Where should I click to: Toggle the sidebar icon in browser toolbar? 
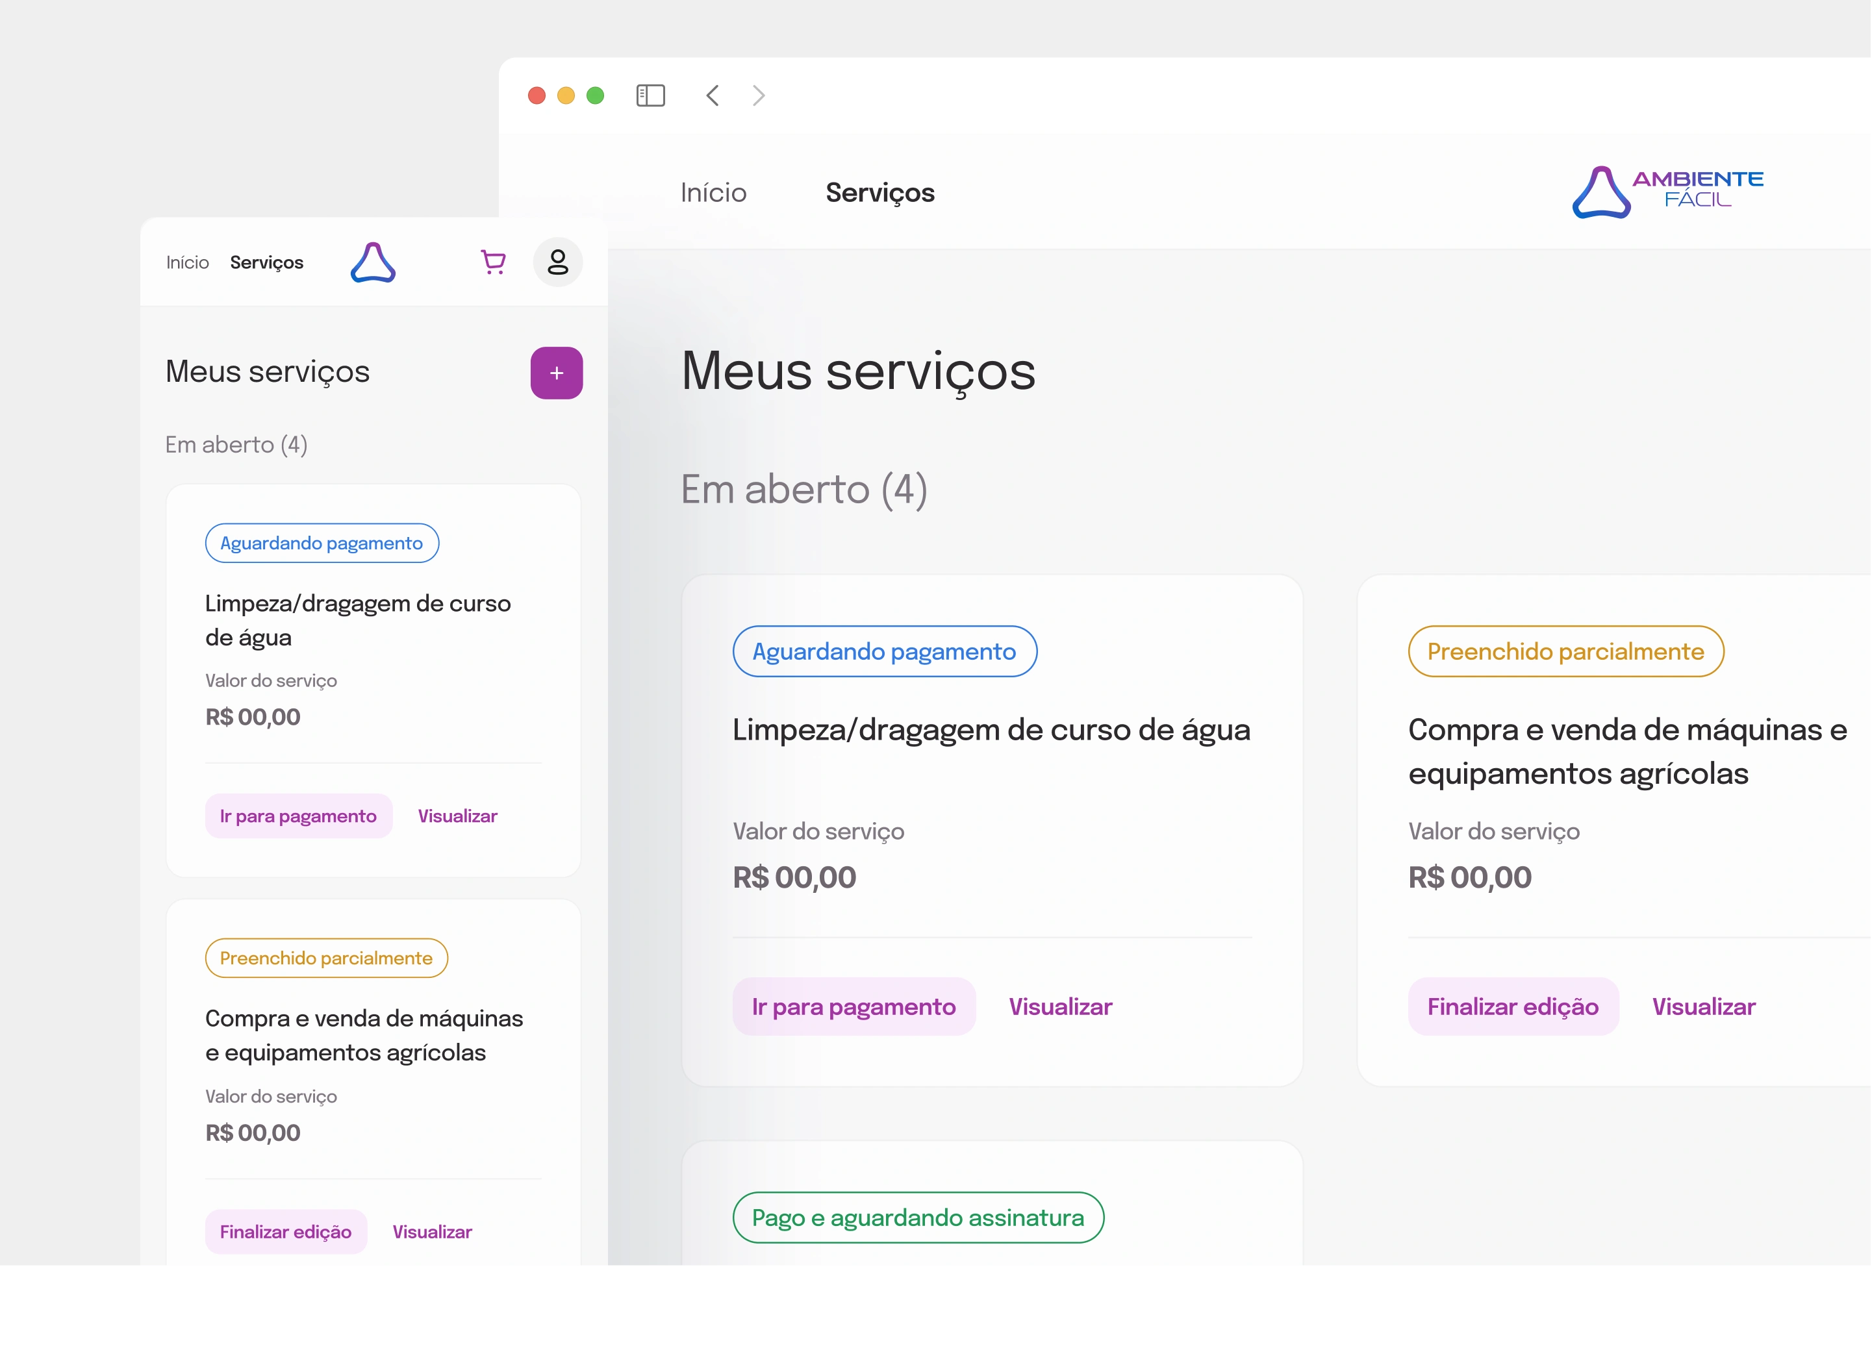[x=650, y=95]
